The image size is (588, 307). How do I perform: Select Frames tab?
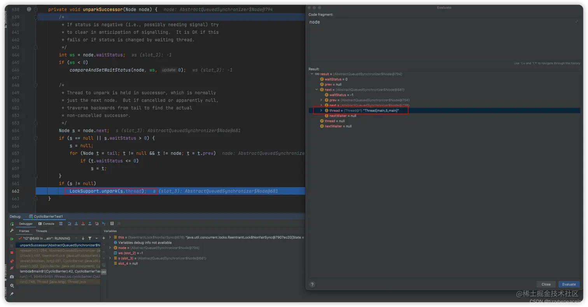24,231
